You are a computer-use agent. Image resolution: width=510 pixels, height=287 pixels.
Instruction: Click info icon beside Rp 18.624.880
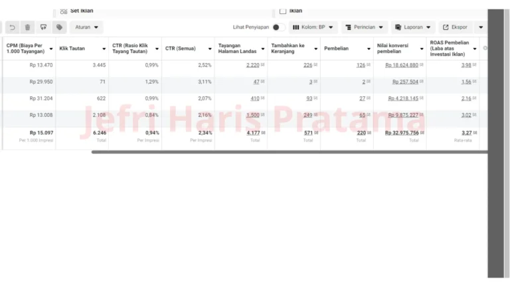[422, 65]
